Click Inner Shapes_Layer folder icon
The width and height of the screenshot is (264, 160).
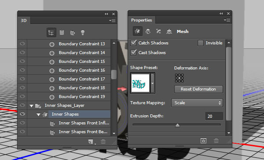pos(38,106)
